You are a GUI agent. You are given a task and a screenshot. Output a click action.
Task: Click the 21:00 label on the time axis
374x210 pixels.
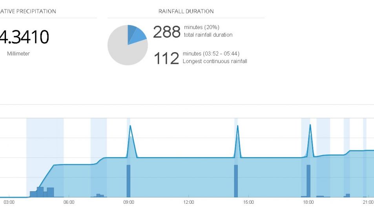[x=368, y=203]
